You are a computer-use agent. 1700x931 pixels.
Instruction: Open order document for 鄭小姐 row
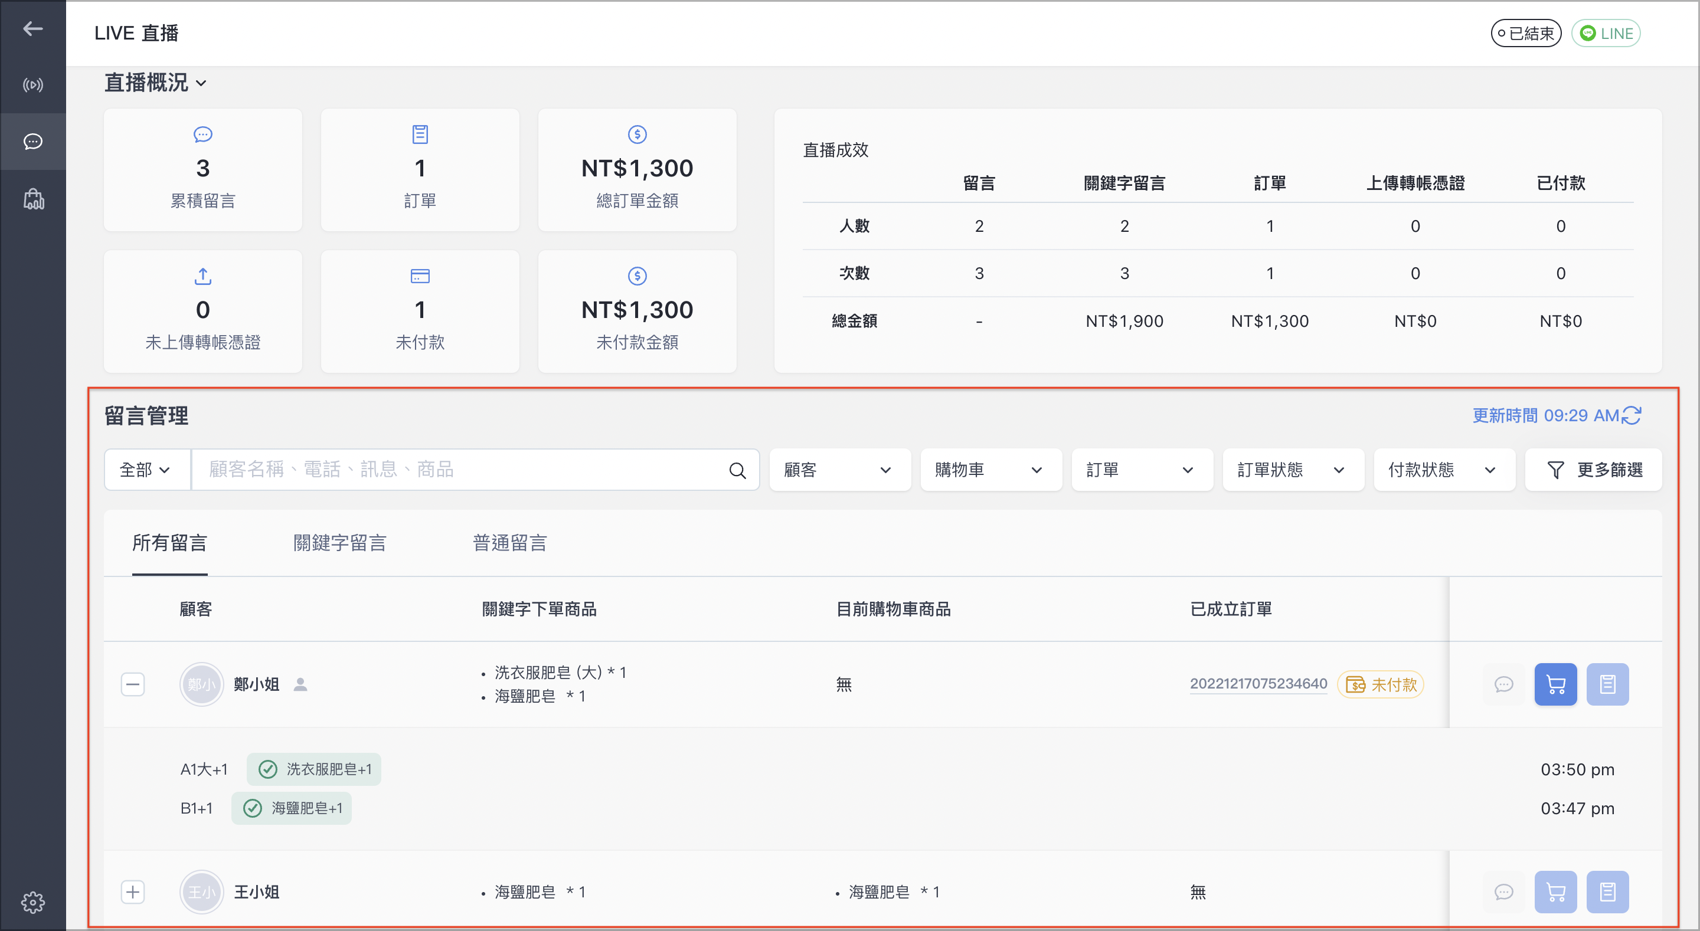pos(1607,684)
